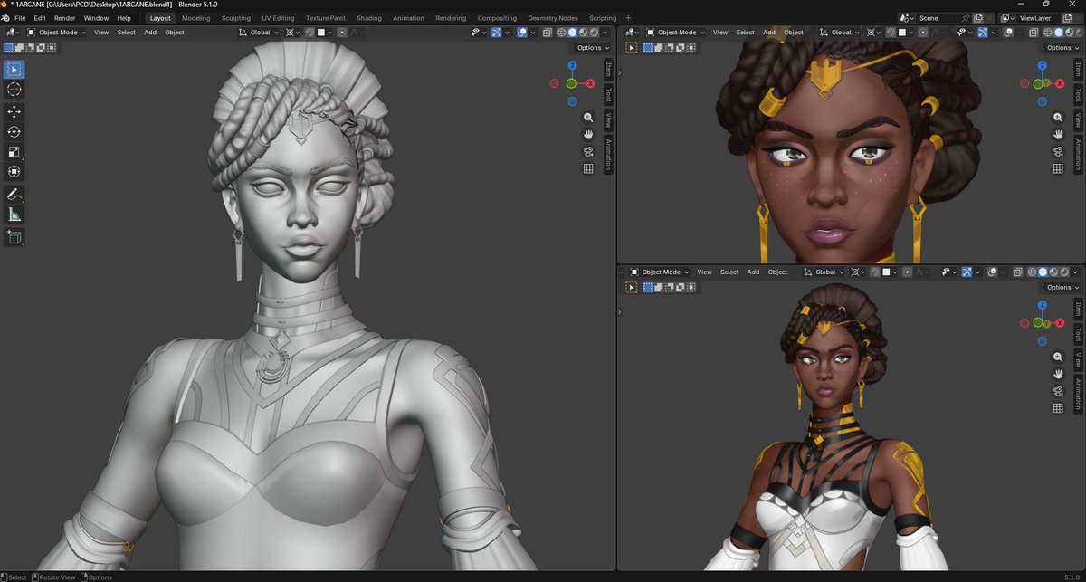
Task: Click the new view layer icon beside ViewLayer
Action: (1067, 18)
